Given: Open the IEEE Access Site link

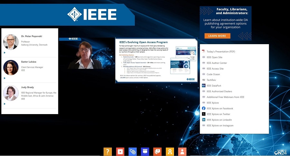Looking at the screenshot, I should click(x=215, y=69).
